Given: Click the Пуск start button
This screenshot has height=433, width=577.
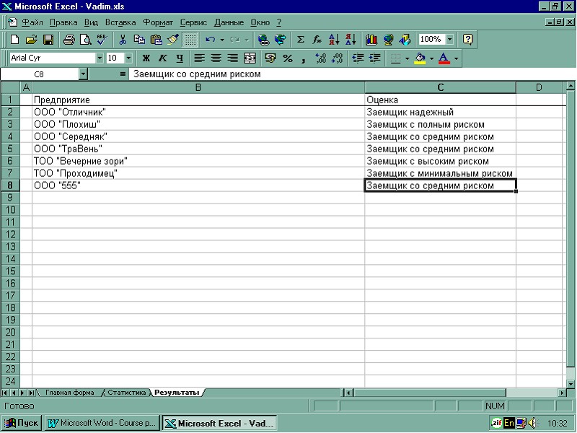Looking at the screenshot, I should (22, 424).
